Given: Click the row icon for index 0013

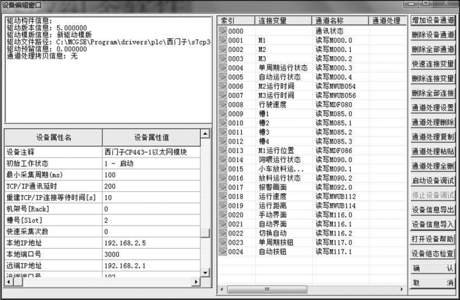Looking at the screenshot, I should [x=223, y=150].
